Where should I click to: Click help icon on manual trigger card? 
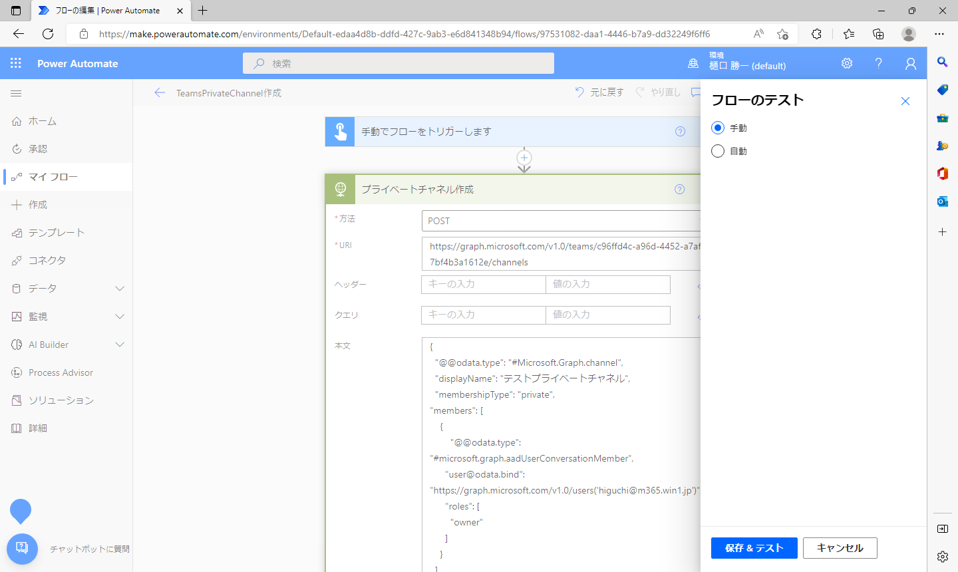point(680,131)
